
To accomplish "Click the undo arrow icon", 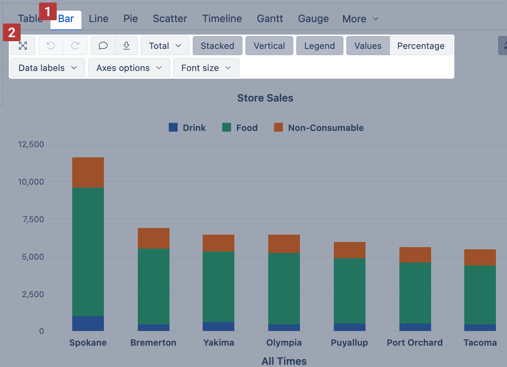I will pos(51,46).
